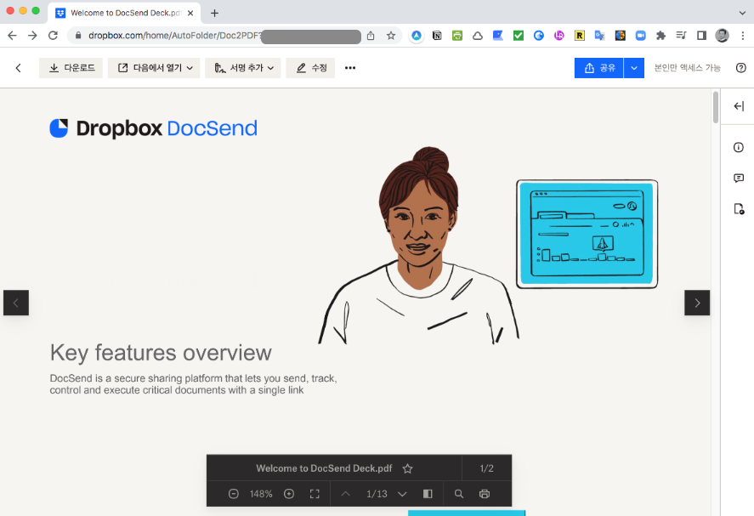Viewport: 754px width, 516px height.
Task: Click the 1/13 page number field
Action: pyautogui.click(x=377, y=494)
